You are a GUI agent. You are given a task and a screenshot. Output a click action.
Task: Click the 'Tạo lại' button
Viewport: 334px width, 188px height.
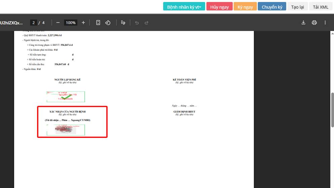tap(297, 7)
